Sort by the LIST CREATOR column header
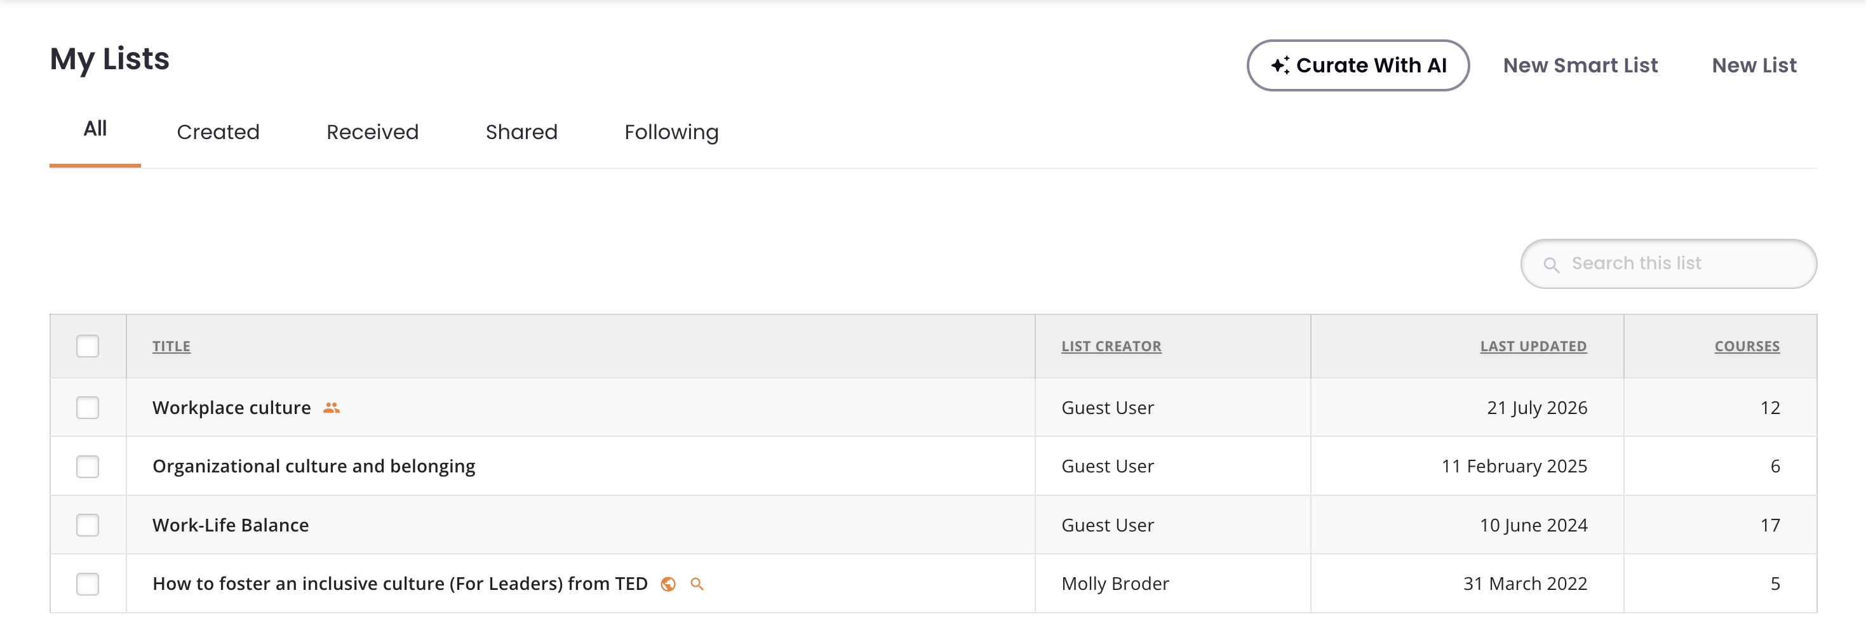The image size is (1866, 635). 1111,346
